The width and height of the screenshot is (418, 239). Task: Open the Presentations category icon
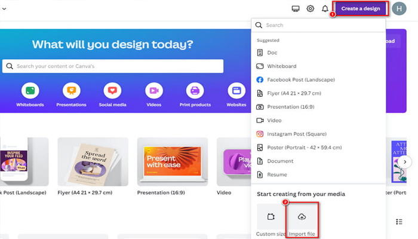(71, 91)
